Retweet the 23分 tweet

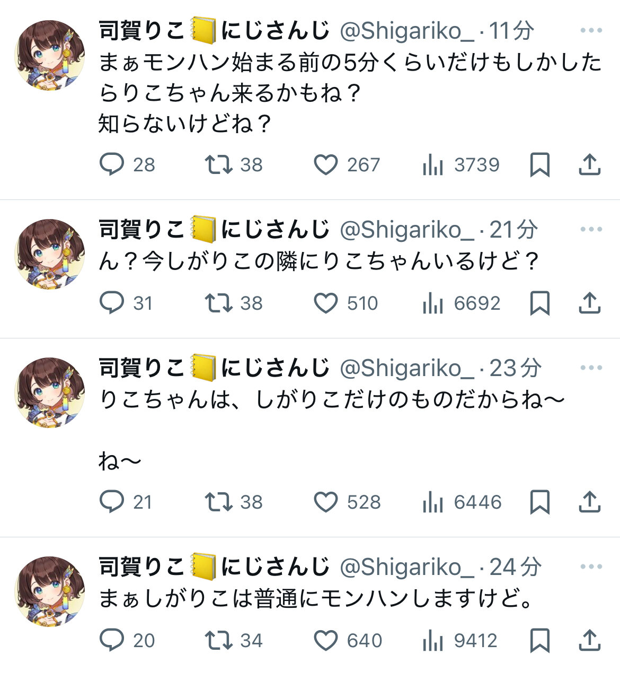tap(219, 502)
